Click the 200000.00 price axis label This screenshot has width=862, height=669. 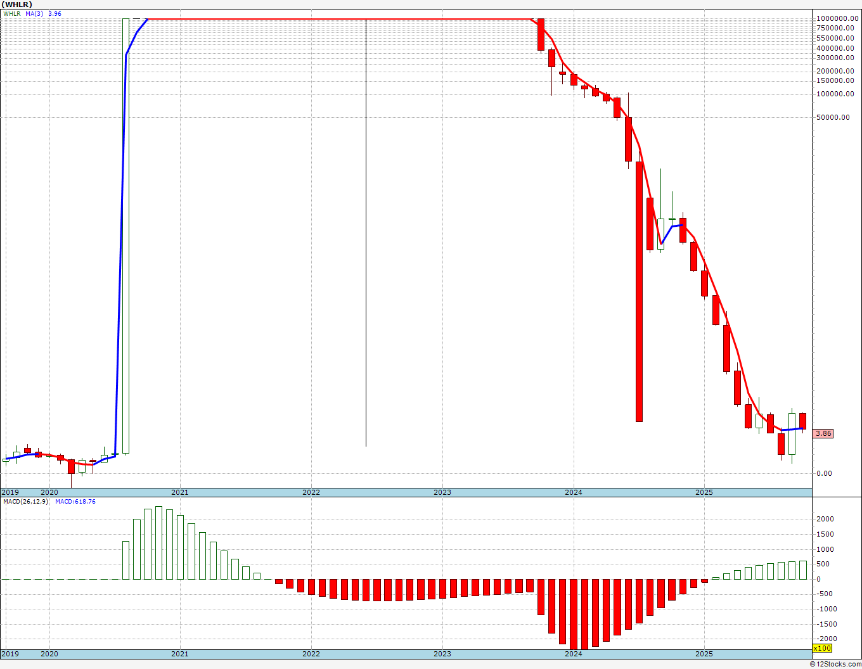pyautogui.click(x=834, y=71)
